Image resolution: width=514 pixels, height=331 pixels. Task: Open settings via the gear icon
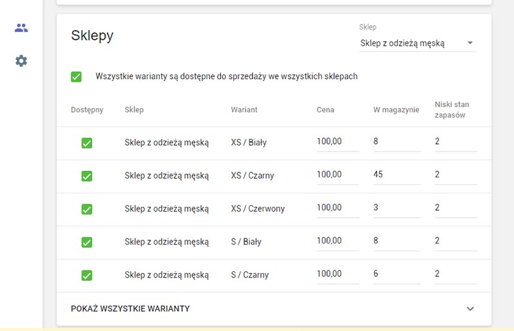tap(21, 60)
